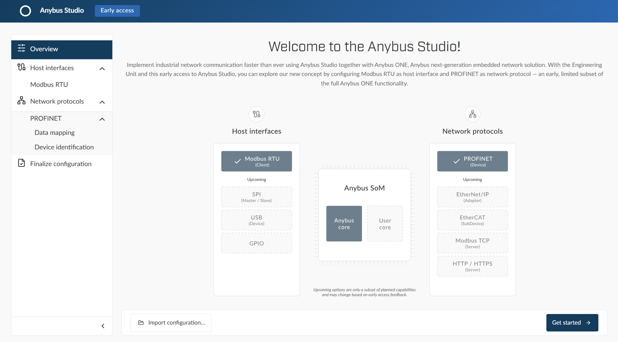618x342 pixels.
Task: Select the PROFINET (Device) card
Action: 473,161
